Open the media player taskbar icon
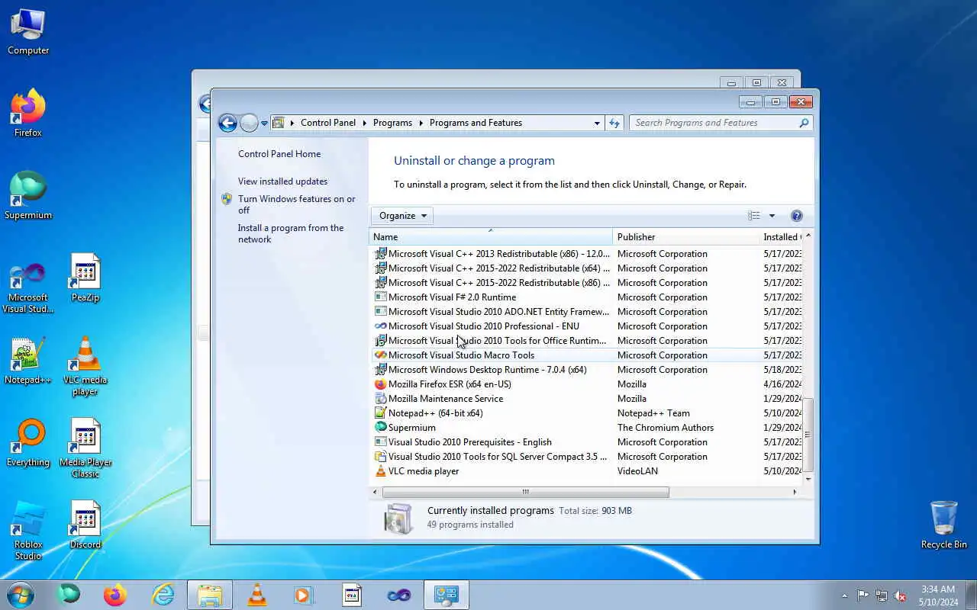977x610 pixels. (x=304, y=595)
